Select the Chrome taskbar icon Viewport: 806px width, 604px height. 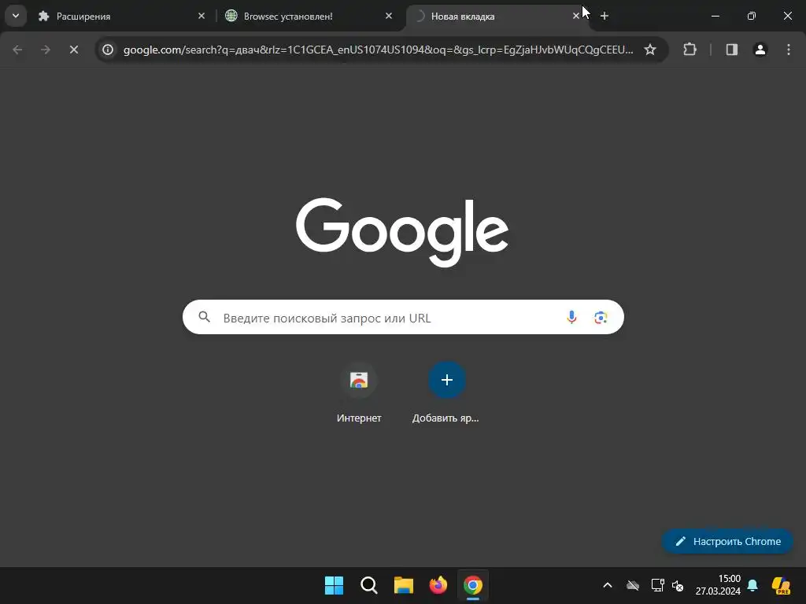(x=473, y=585)
